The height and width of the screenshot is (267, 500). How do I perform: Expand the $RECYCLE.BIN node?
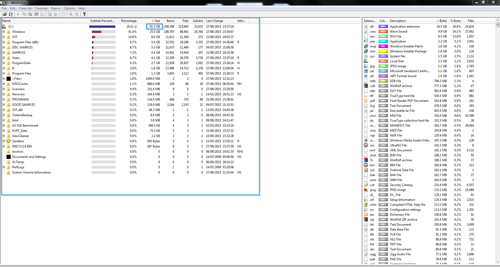[x=4, y=146]
